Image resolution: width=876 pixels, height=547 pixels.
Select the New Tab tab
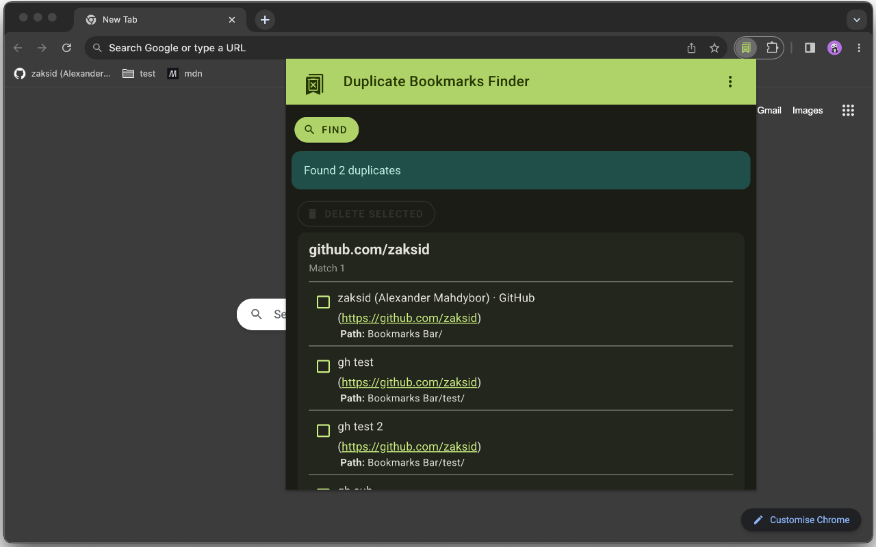pos(161,20)
